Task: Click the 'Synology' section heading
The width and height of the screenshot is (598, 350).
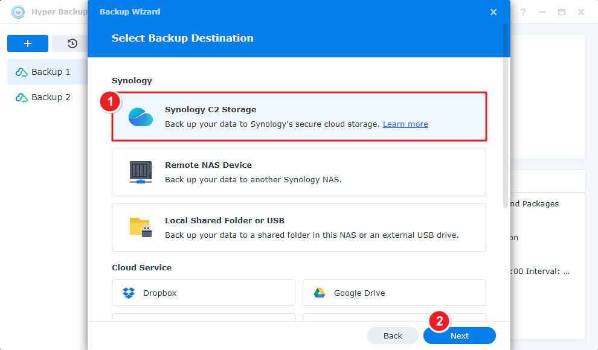Action: click(x=132, y=81)
